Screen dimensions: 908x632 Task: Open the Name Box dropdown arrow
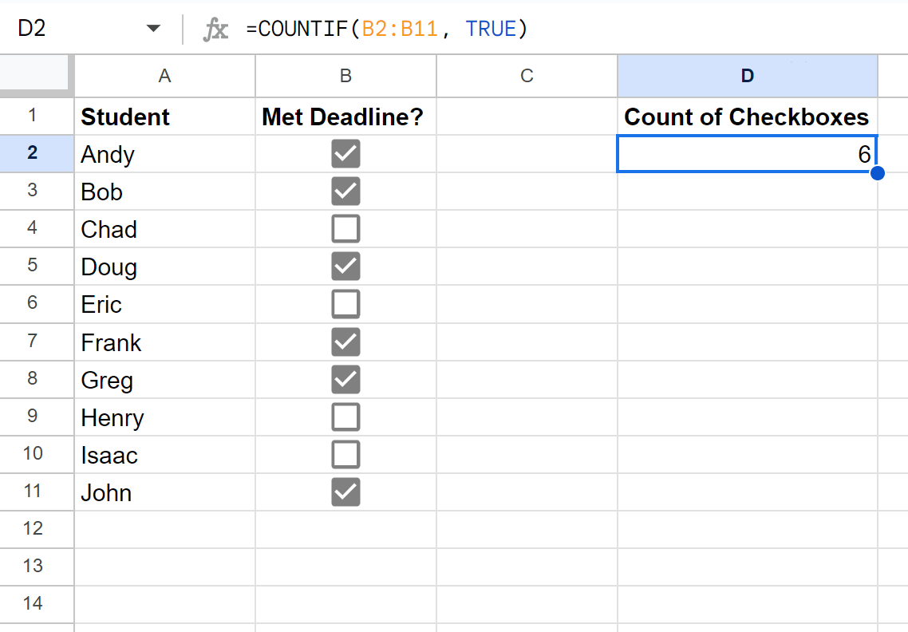pyautogui.click(x=152, y=27)
